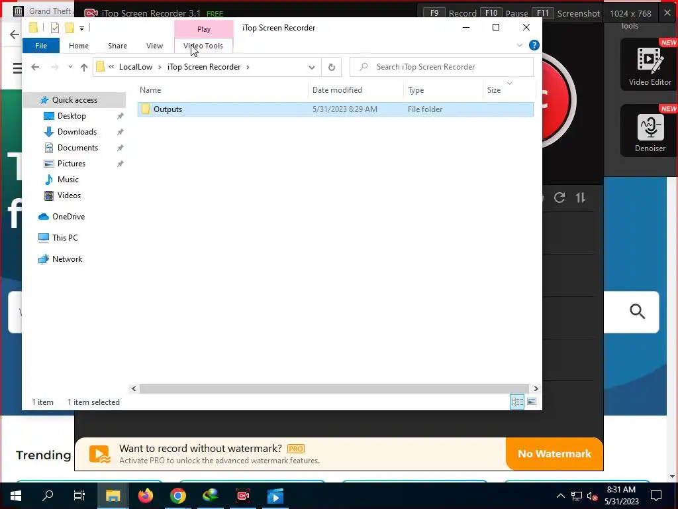
Task: Expand the LocalLow breadcrumb arrow
Action: [160, 67]
